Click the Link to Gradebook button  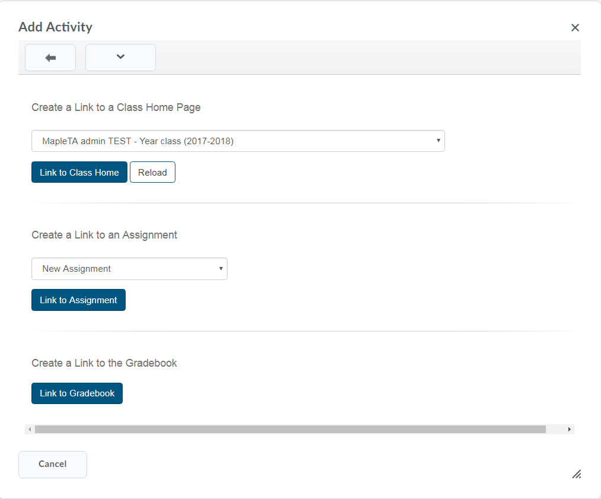(x=77, y=393)
